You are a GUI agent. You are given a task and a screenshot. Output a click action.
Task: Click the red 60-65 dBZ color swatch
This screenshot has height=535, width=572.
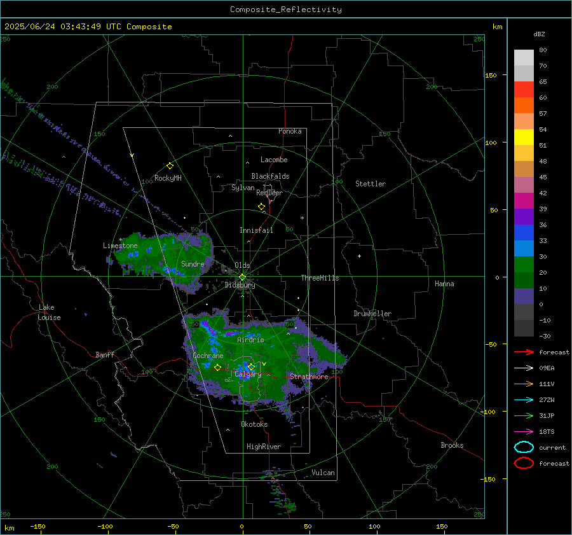pos(524,90)
